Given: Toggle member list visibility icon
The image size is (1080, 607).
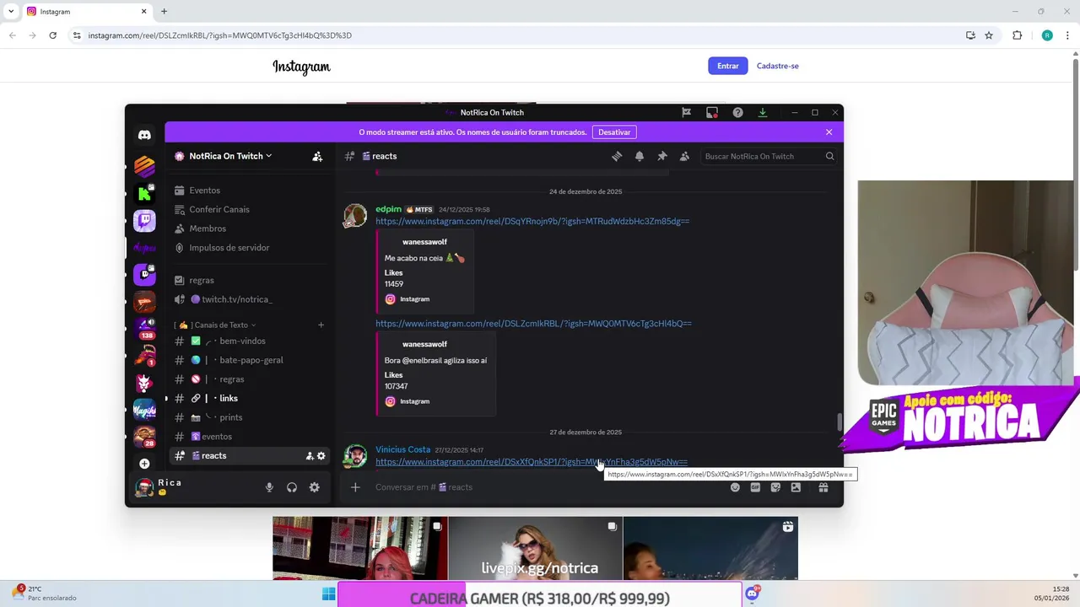Looking at the screenshot, I should [684, 156].
